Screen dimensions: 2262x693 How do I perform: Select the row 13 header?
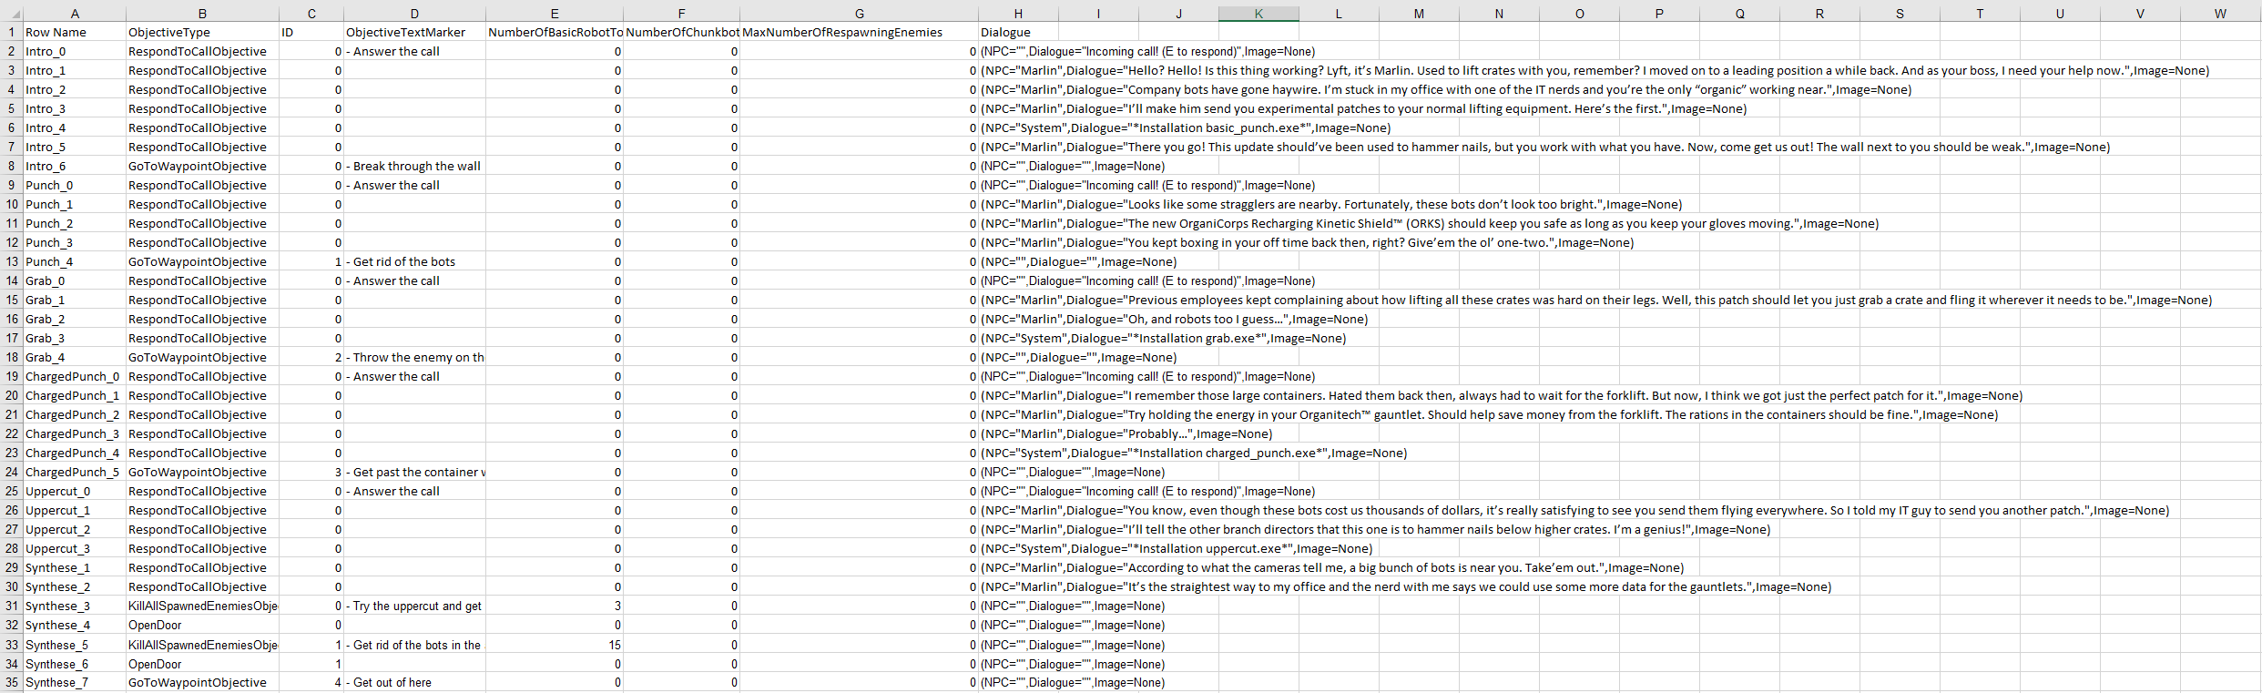click(x=12, y=262)
